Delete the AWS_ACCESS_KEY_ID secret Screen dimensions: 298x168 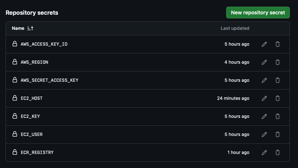[x=278, y=44]
